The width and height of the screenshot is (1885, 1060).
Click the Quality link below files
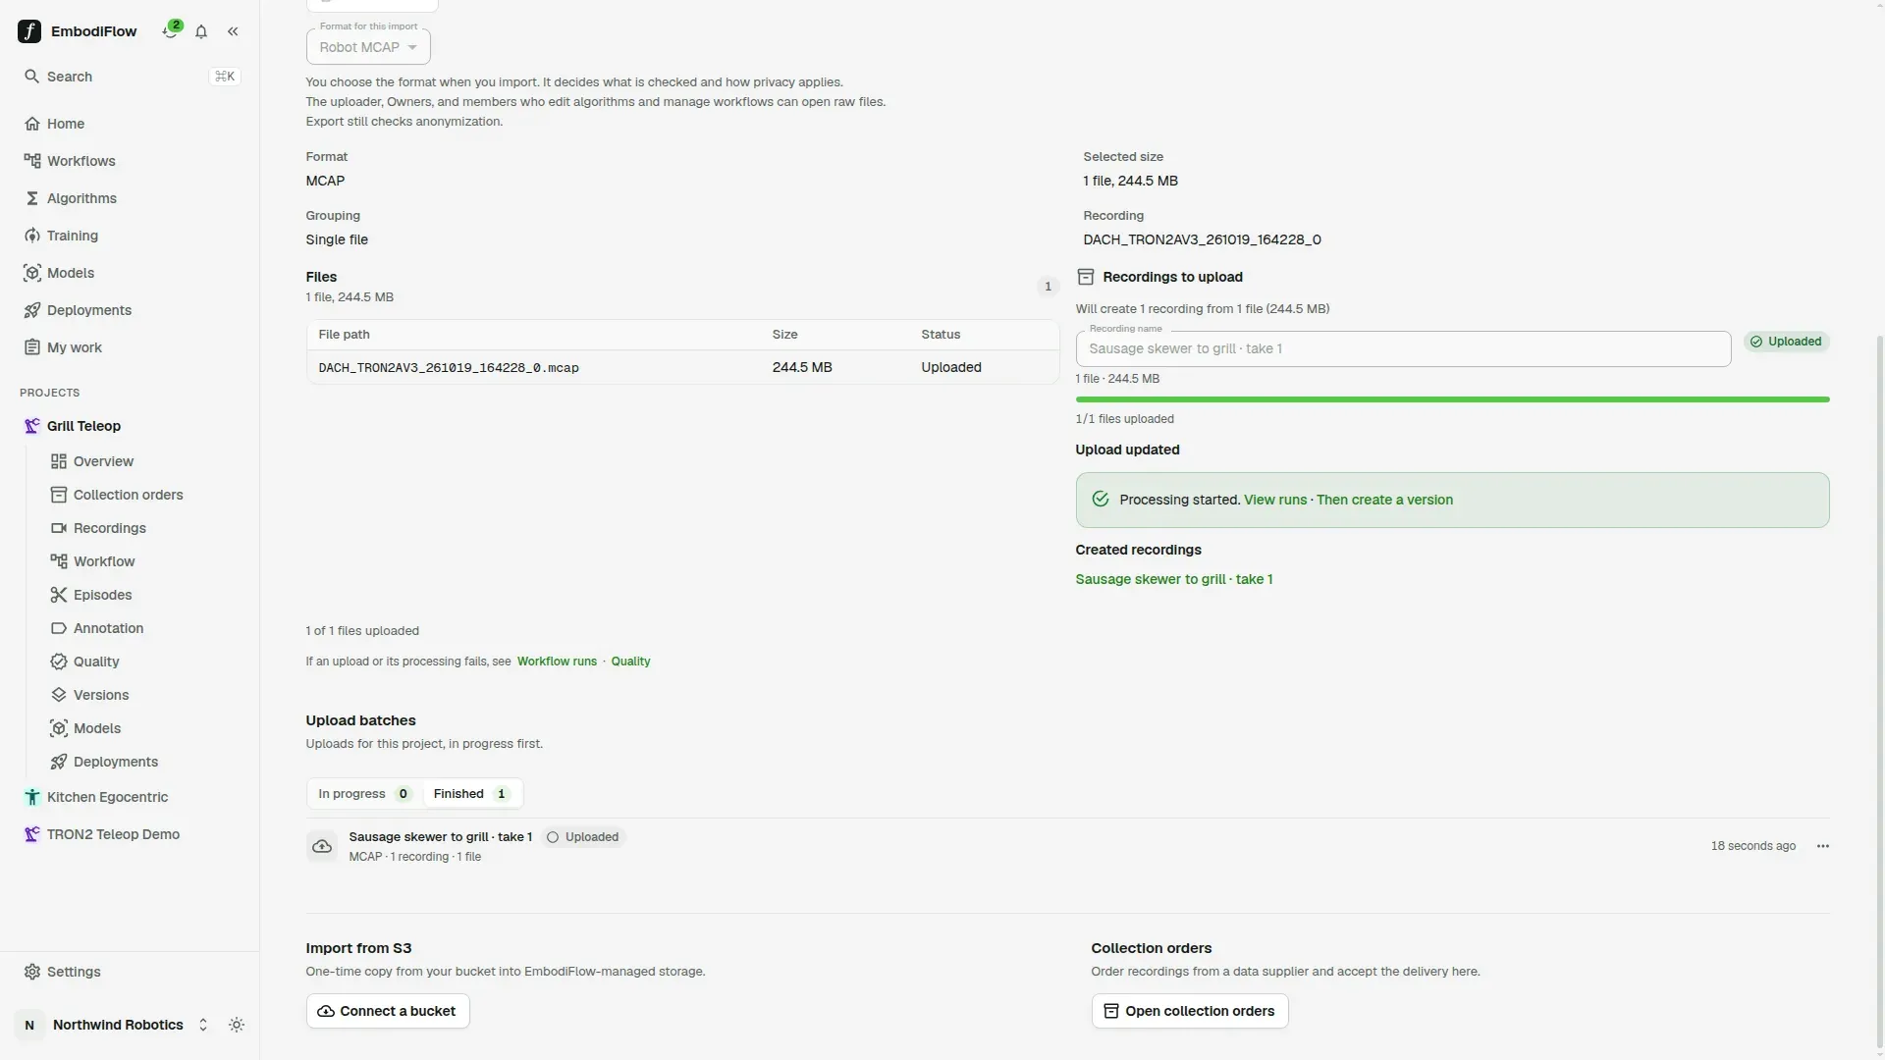[630, 662]
